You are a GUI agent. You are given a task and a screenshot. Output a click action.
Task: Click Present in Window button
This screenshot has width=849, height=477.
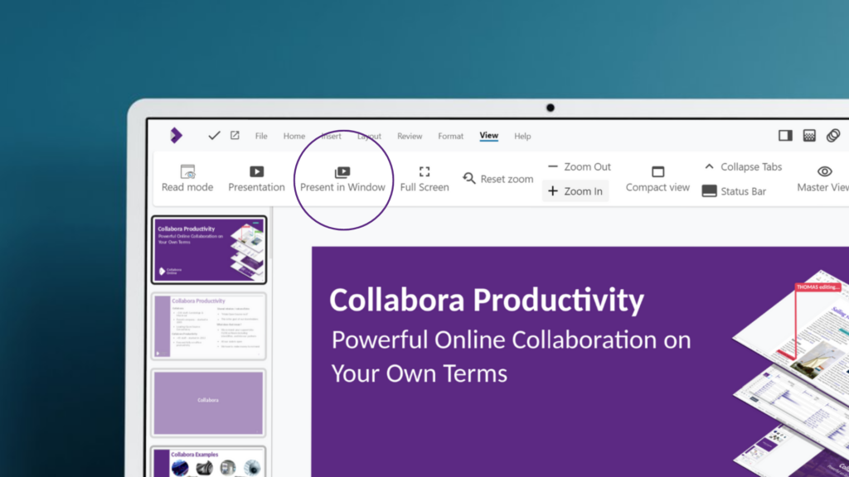pyautogui.click(x=342, y=173)
